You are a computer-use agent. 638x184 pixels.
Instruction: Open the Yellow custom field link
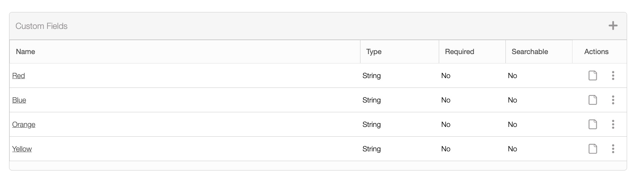(x=22, y=149)
